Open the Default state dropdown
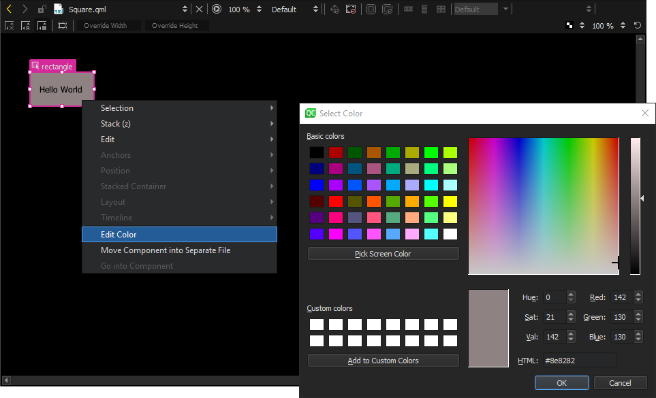The width and height of the screenshot is (656, 398). click(x=283, y=9)
